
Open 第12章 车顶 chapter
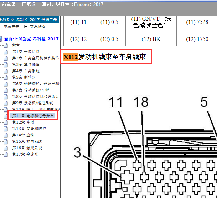point(23,122)
